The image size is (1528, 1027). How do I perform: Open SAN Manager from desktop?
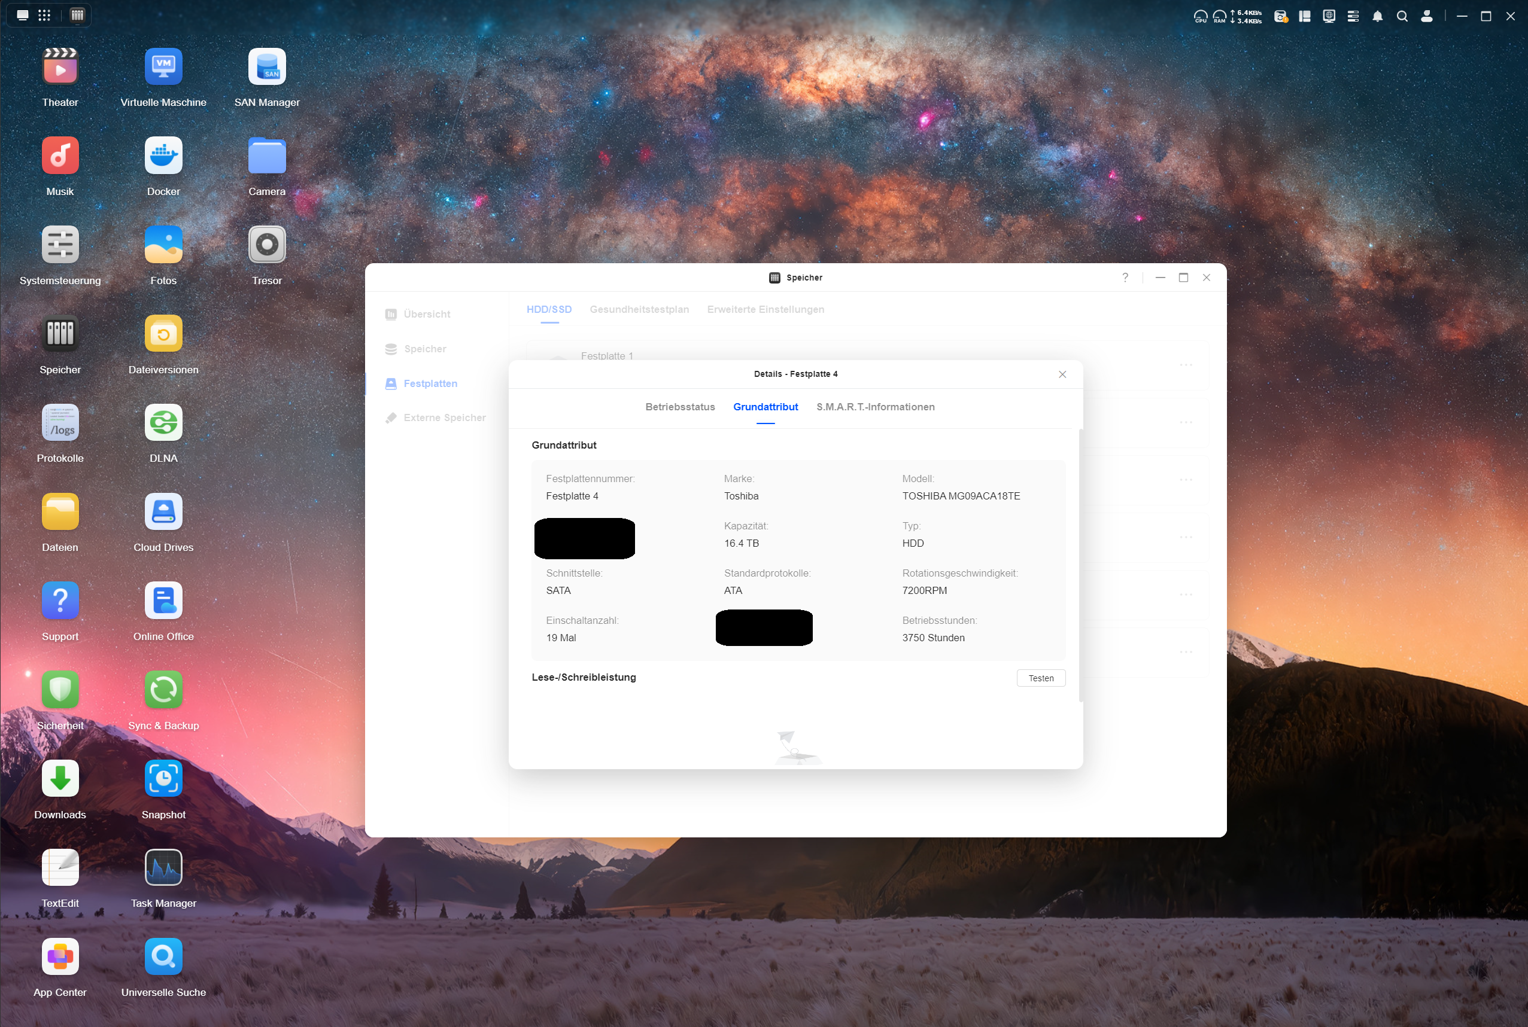(x=267, y=68)
